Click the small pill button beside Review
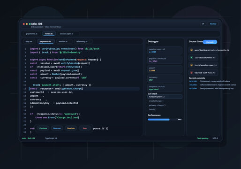 coord(203,24)
